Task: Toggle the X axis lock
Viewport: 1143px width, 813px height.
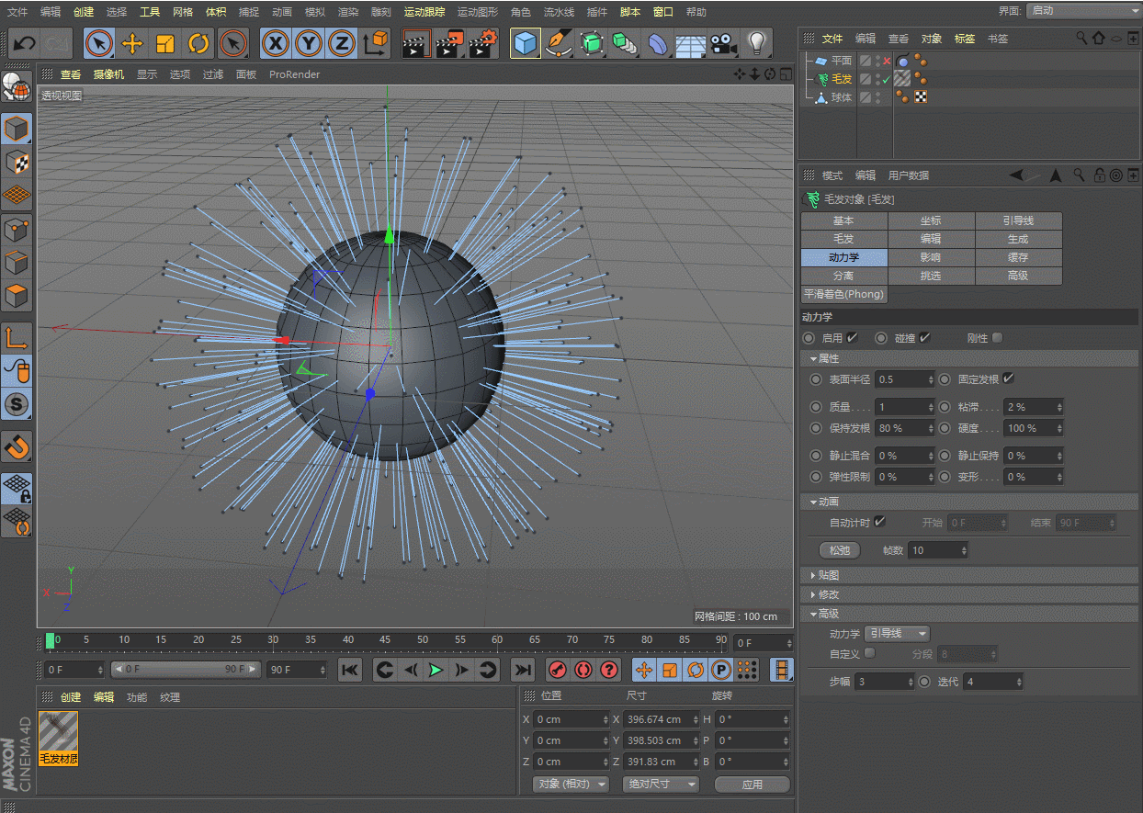Action: [x=276, y=43]
